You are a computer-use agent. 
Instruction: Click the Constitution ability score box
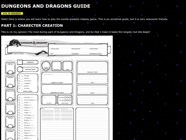tap(10, 95)
